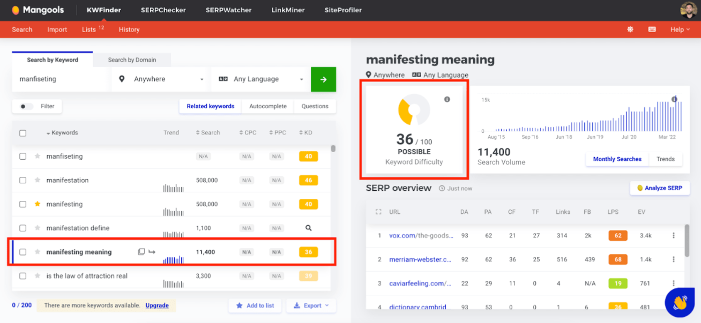
Task: Star the manifestation define keyword
Action: pyautogui.click(x=38, y=228)
